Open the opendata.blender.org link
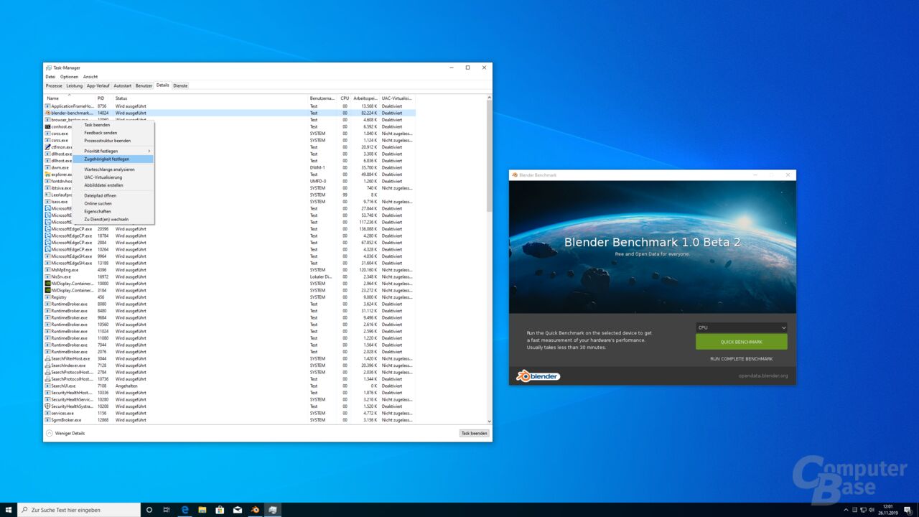The width and height of the screenshot is (919, 517). (763, 376)
